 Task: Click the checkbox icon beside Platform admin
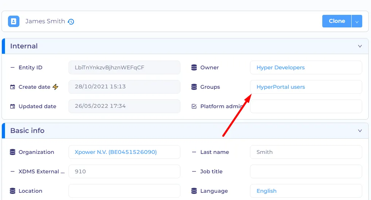pyautogui.click(x=194, y=106)
